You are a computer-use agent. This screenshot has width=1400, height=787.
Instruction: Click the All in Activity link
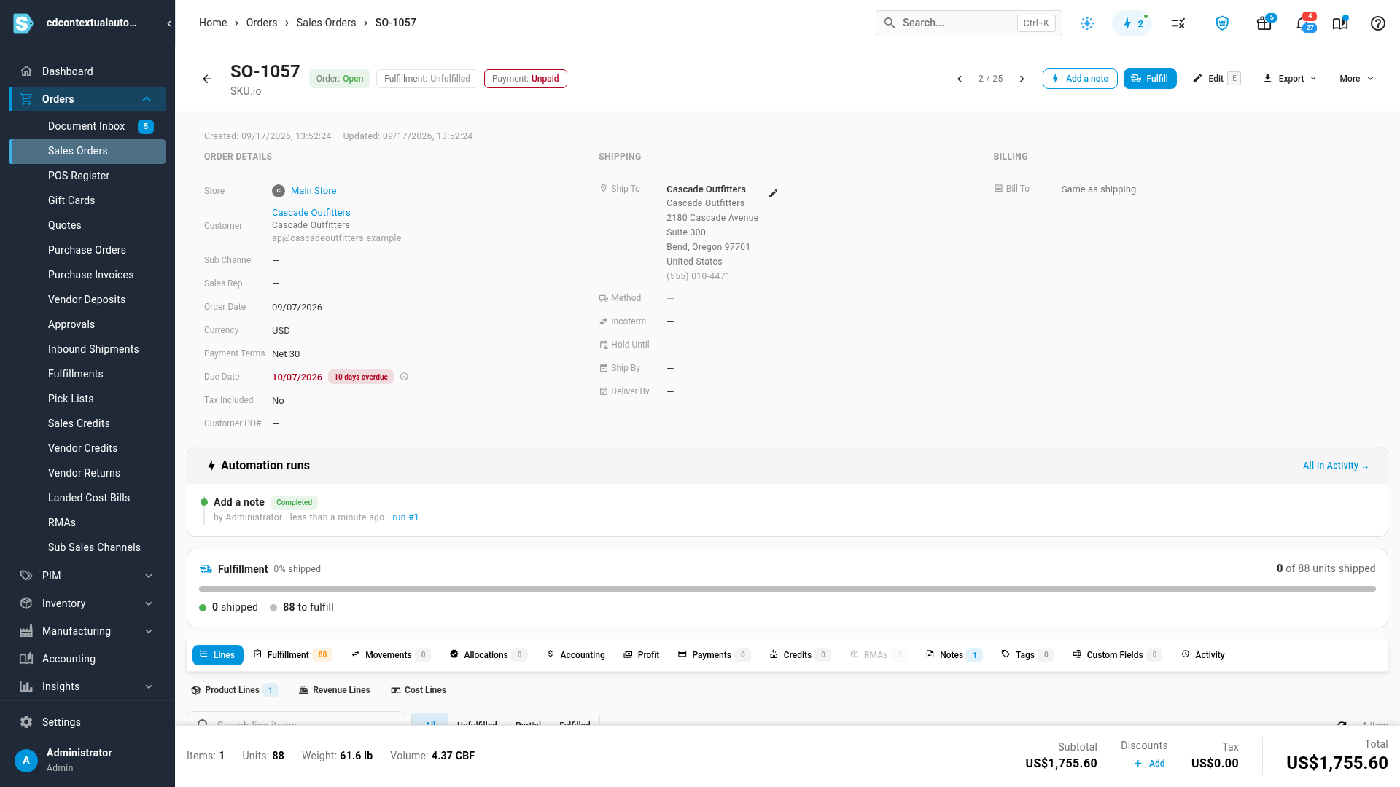click(1336, 466)
